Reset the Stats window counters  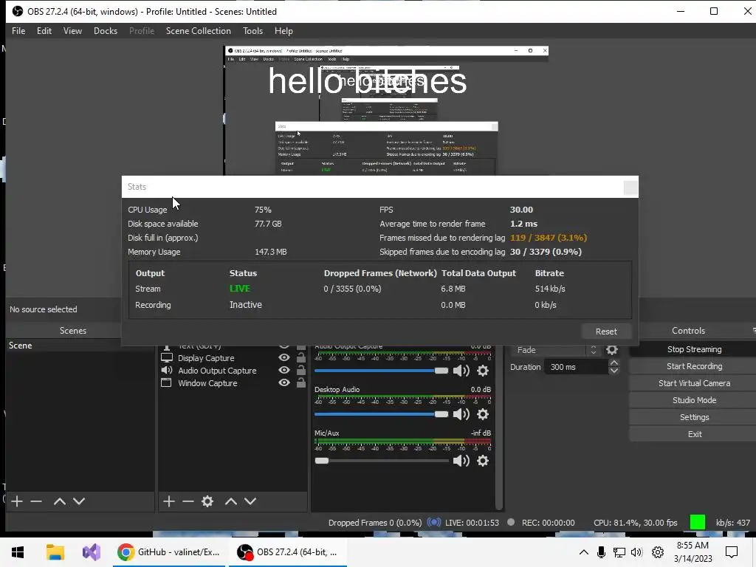pos(606,331)
